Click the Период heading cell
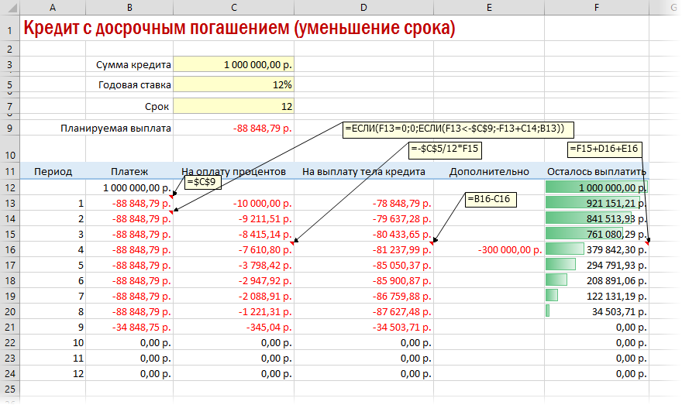Screen dimensions: 682x405 [x=53, y=171]
